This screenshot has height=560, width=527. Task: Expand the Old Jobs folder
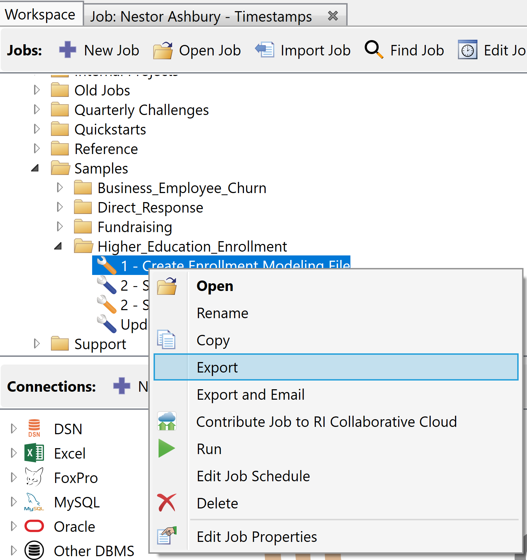pyautogui.click(x=36, y=90)
